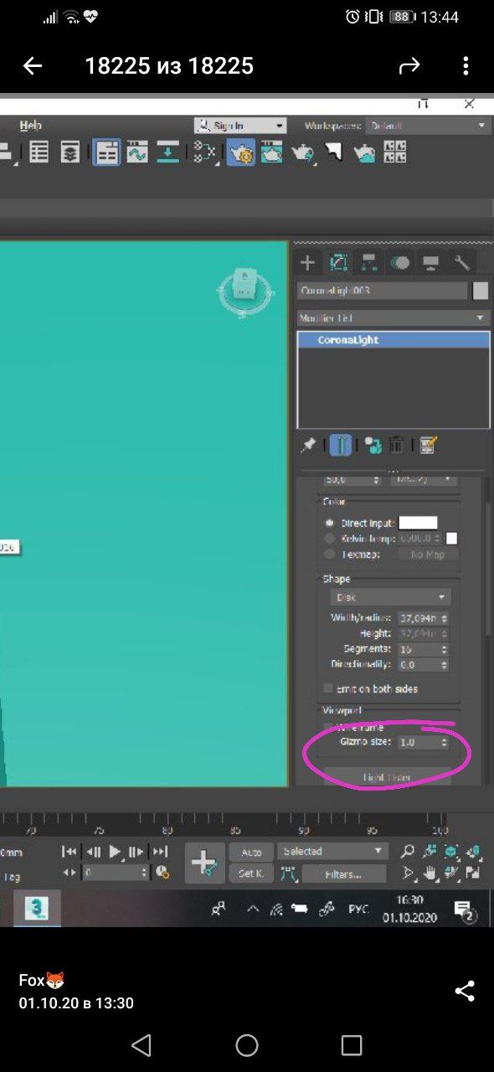Screen dimensions: 494x1072
Task: Share the image using bottom share icon
Action: 465,991
